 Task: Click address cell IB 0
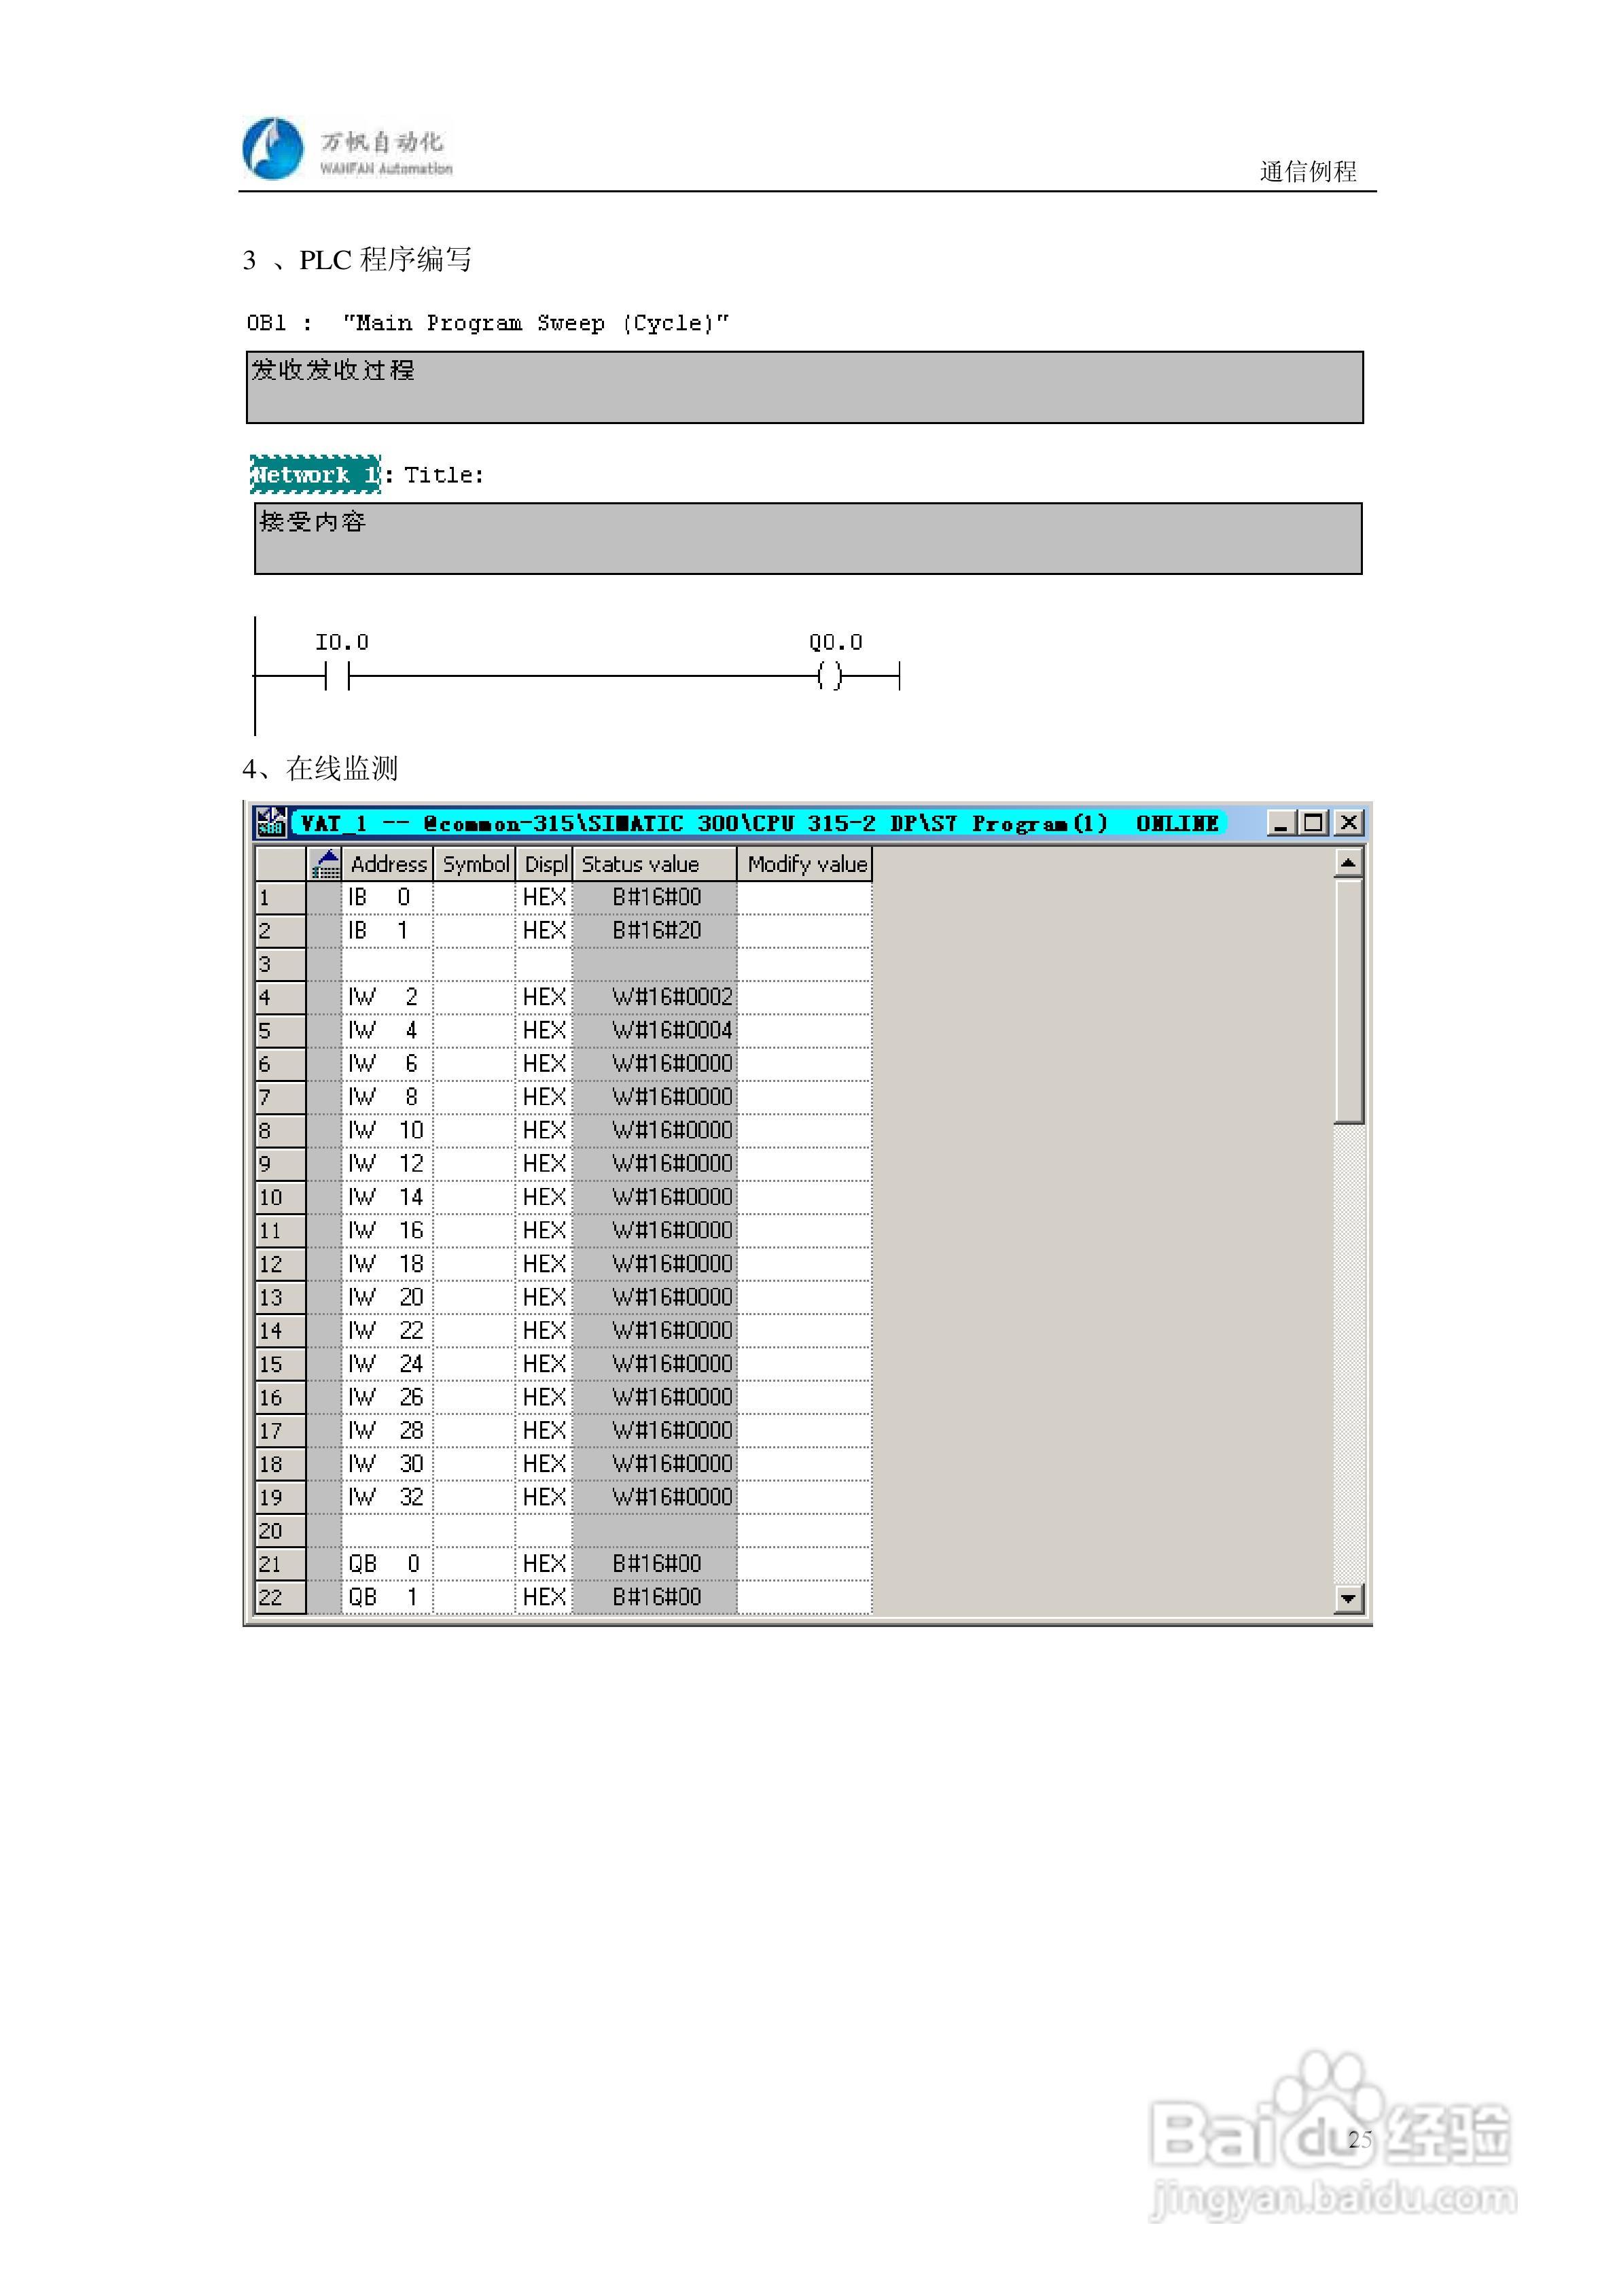click(x=387, y=897)
